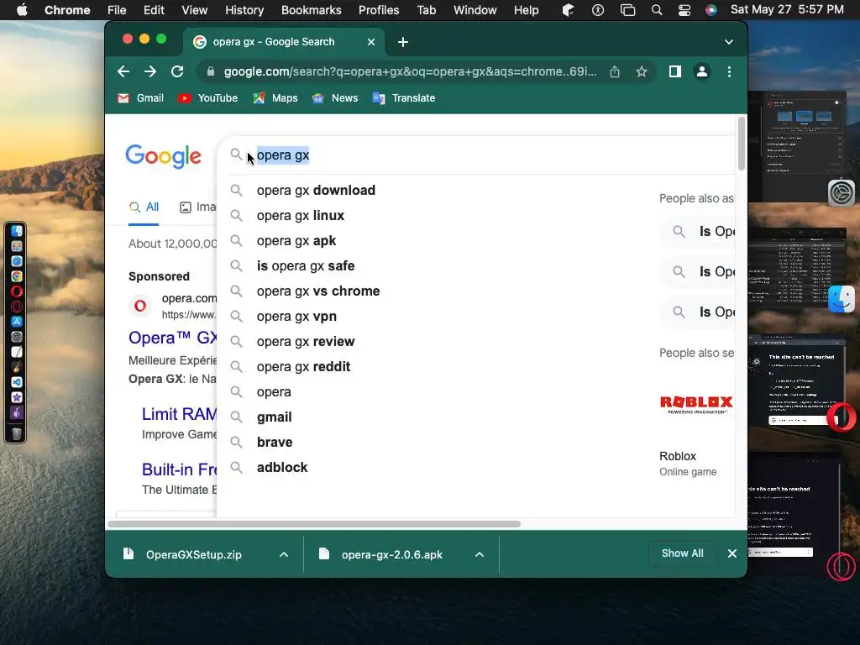Click the vertical page scrollbar
Viewport: 860px width, 645px height.
(741, 144)
